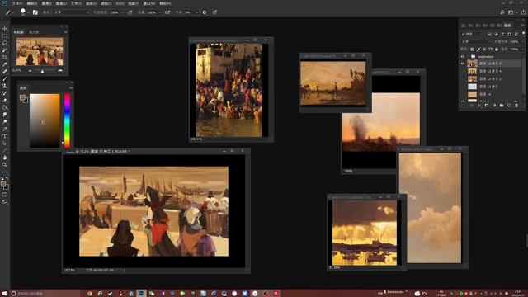Screen dimensions: 528x297
Task: Toggle the Lock All padlock button
Action: 497,49
